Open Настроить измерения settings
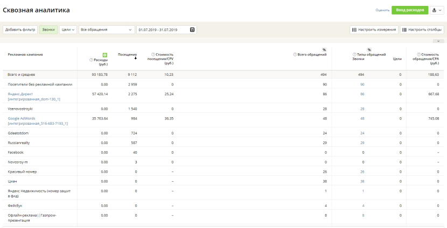The width and height of the screenshot is (447, 228). (x=374, y=30)
